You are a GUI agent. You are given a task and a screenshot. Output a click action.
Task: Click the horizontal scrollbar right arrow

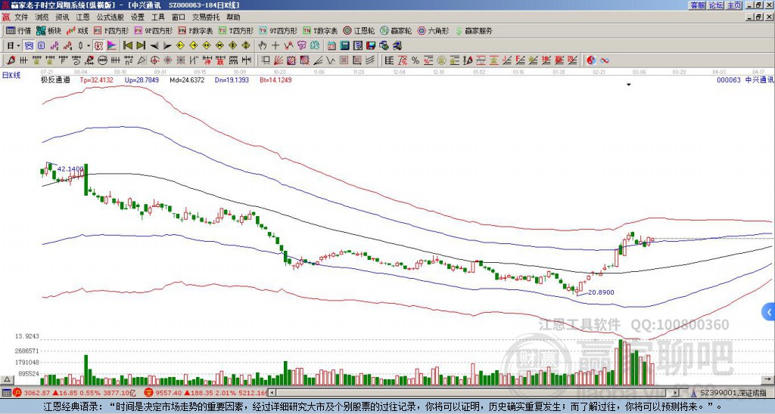click(x=676, y=393)
